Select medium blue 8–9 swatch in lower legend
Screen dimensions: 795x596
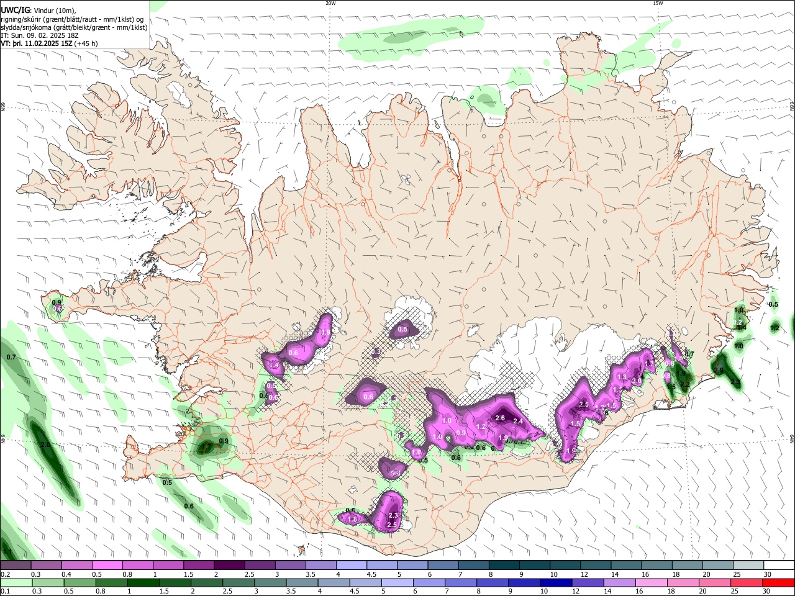[x=493, y=582]
